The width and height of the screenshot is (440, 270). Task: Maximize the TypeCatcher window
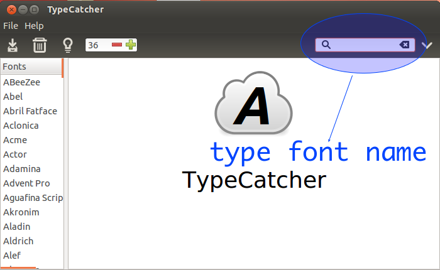coord(34,10)
